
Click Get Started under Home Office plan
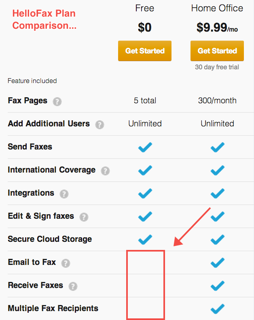point(217,51)
